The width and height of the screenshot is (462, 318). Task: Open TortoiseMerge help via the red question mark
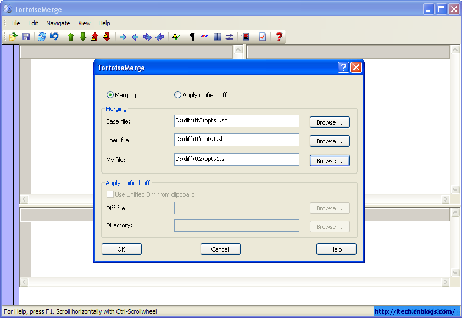(x=279, y=36)
